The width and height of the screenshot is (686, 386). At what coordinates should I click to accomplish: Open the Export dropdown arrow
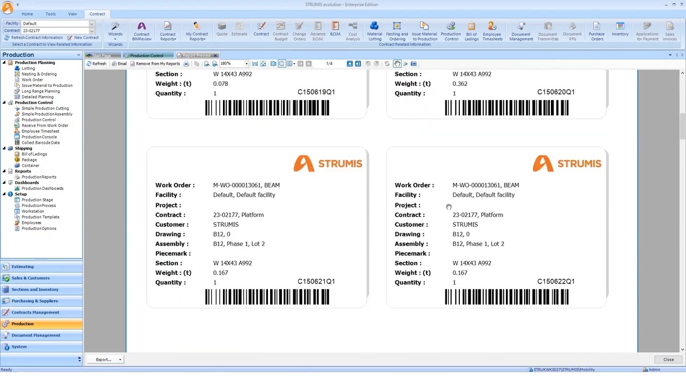(120, 360)
